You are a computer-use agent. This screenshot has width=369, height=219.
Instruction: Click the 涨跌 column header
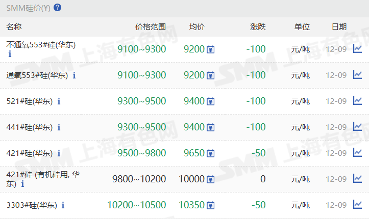pos(258,27)
